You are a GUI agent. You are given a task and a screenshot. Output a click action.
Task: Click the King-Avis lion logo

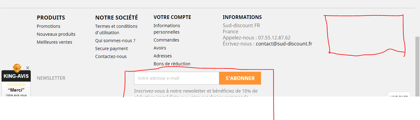pyautogui.click(x=17, y=68)
